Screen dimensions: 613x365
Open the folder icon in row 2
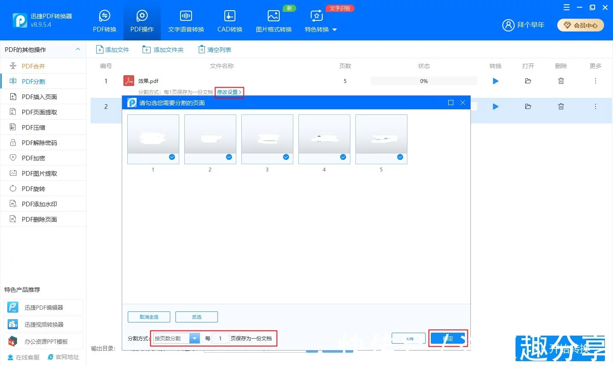(528, 106)
